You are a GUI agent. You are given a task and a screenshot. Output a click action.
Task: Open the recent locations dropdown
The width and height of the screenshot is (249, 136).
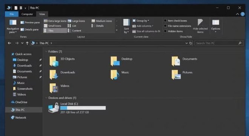(x=22, y=43)
